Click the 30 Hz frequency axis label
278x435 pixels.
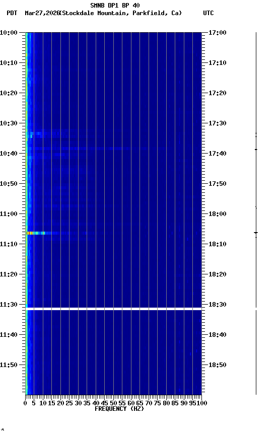point(78,403)
